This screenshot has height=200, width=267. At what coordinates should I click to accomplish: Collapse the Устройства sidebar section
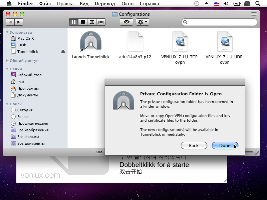[x=7, y=32]
